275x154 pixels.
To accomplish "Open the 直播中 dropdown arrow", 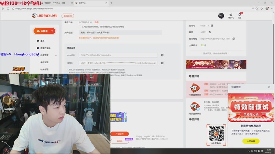I will (x=52, y=31).
